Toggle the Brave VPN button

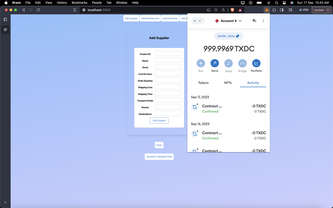304,10
